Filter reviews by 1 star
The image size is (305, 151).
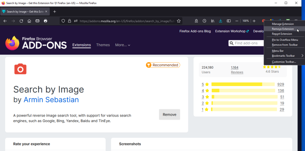click(x=205, y=109)
